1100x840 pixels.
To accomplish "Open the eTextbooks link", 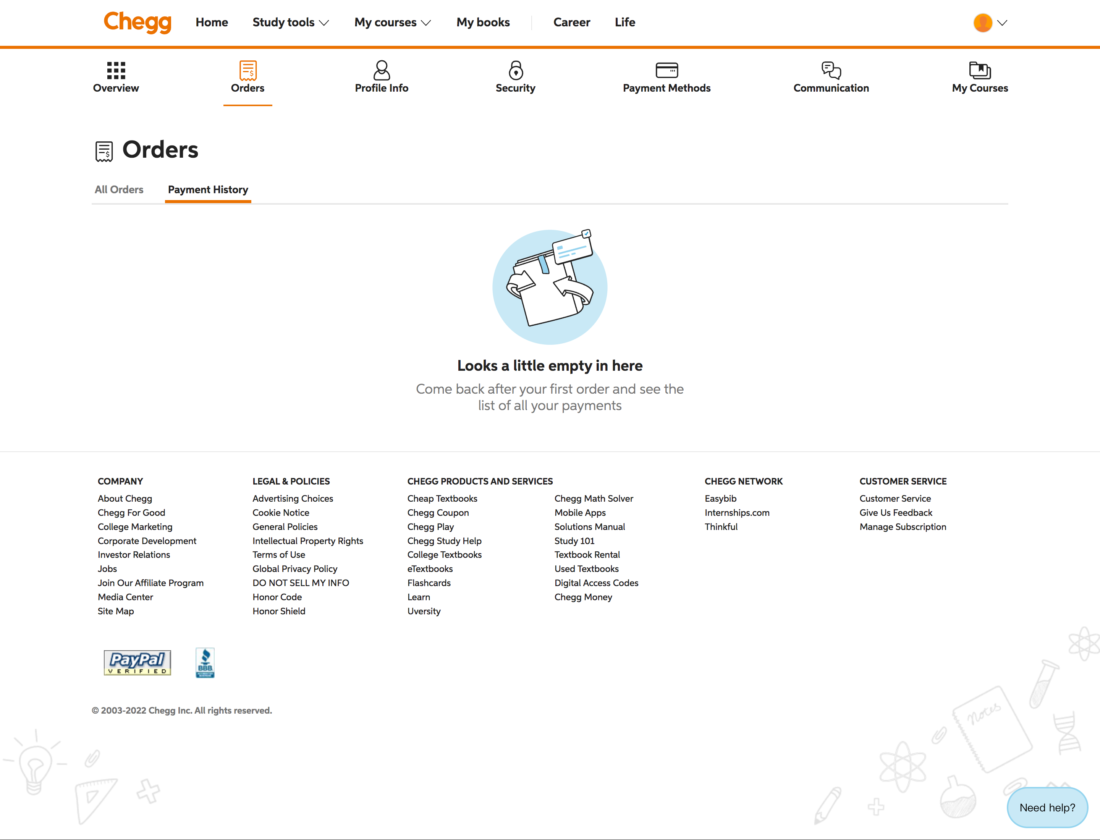I will coord(430,569).
